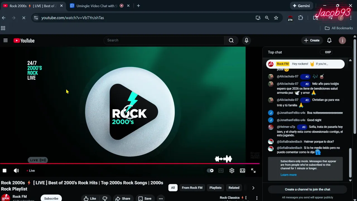The height and width of the screenshot is (201, 357).
Task: Subscribe to Rock FM channel
Action: pos(51,198)
